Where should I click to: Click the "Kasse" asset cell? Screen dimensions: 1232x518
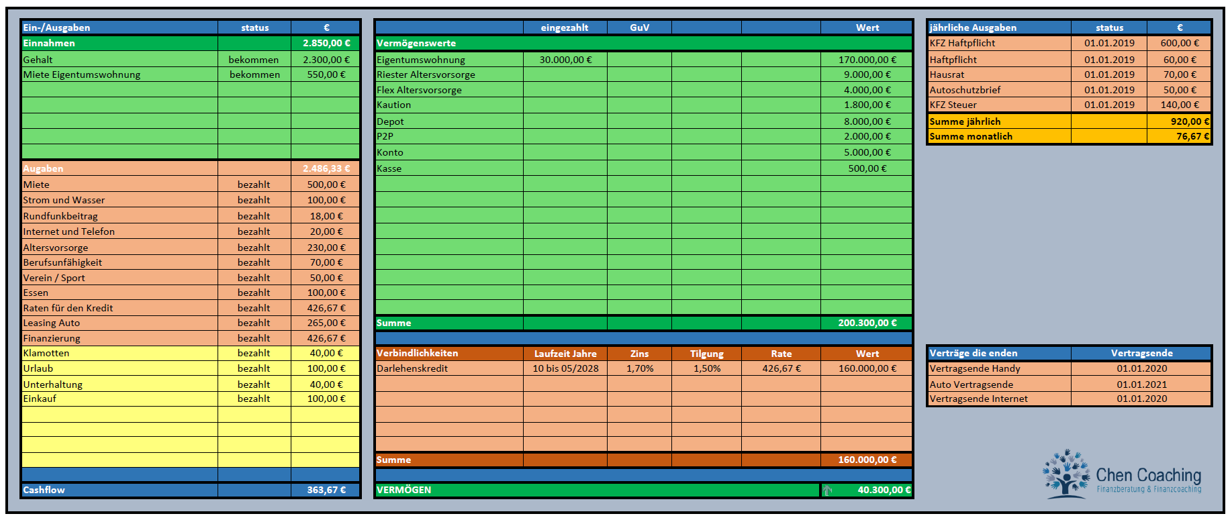(x=449, y=168)
